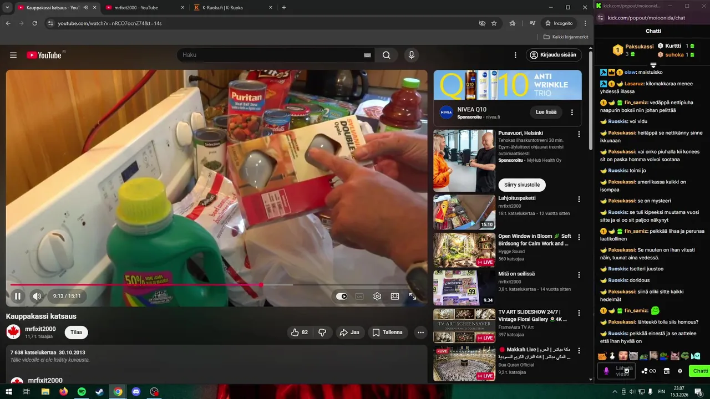Open options for TV ART SLIDESHOW video

coord(579,313)
